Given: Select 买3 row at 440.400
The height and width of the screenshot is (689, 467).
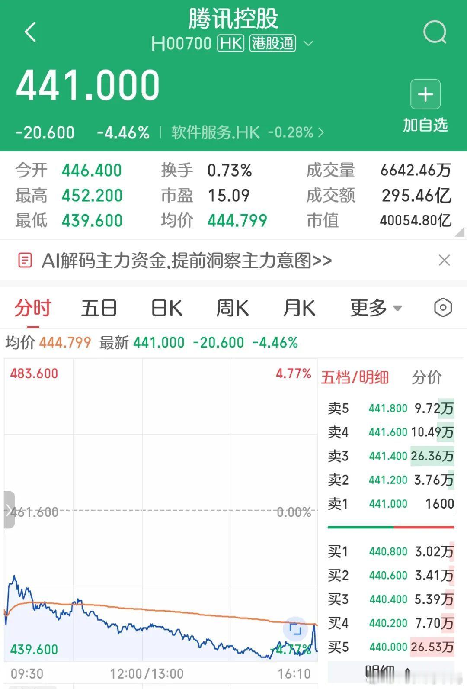Looking at the screenshot, I should [x=391, y=599].
